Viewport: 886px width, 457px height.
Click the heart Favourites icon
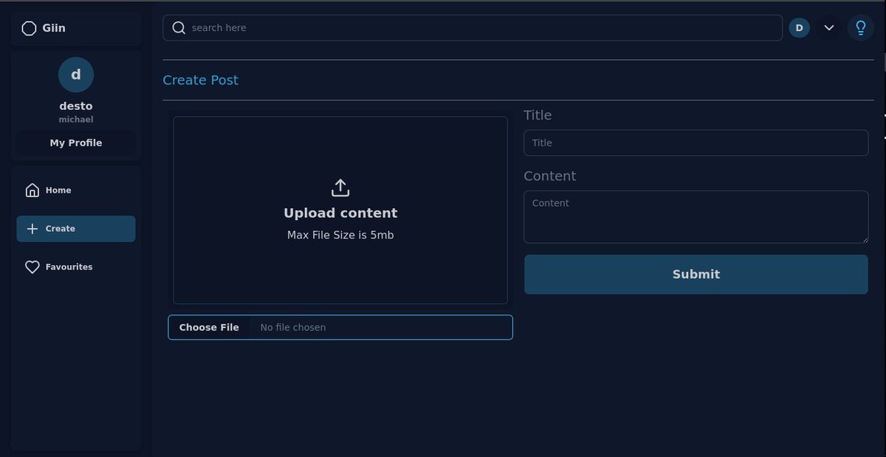[32, 267]
